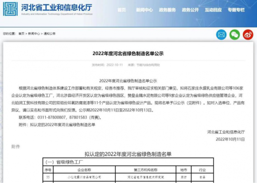Screen dimensions: 257x183
Task: Share page via email icon
Action: tap(221, 35)
